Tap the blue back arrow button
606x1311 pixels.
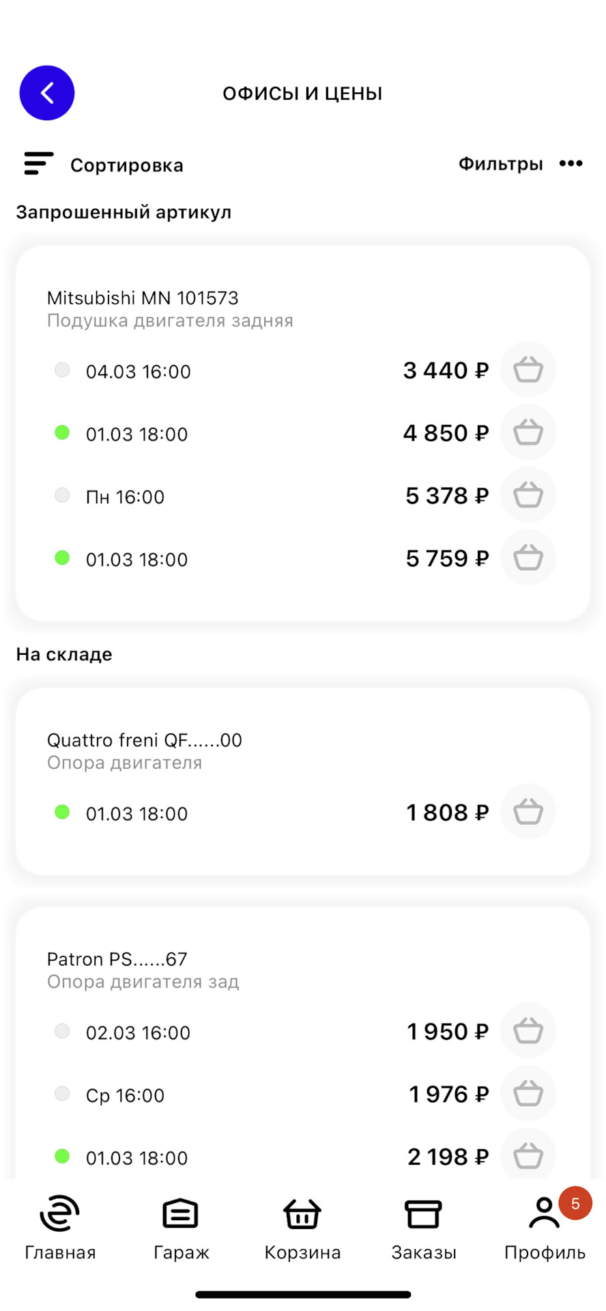point(47,93)
